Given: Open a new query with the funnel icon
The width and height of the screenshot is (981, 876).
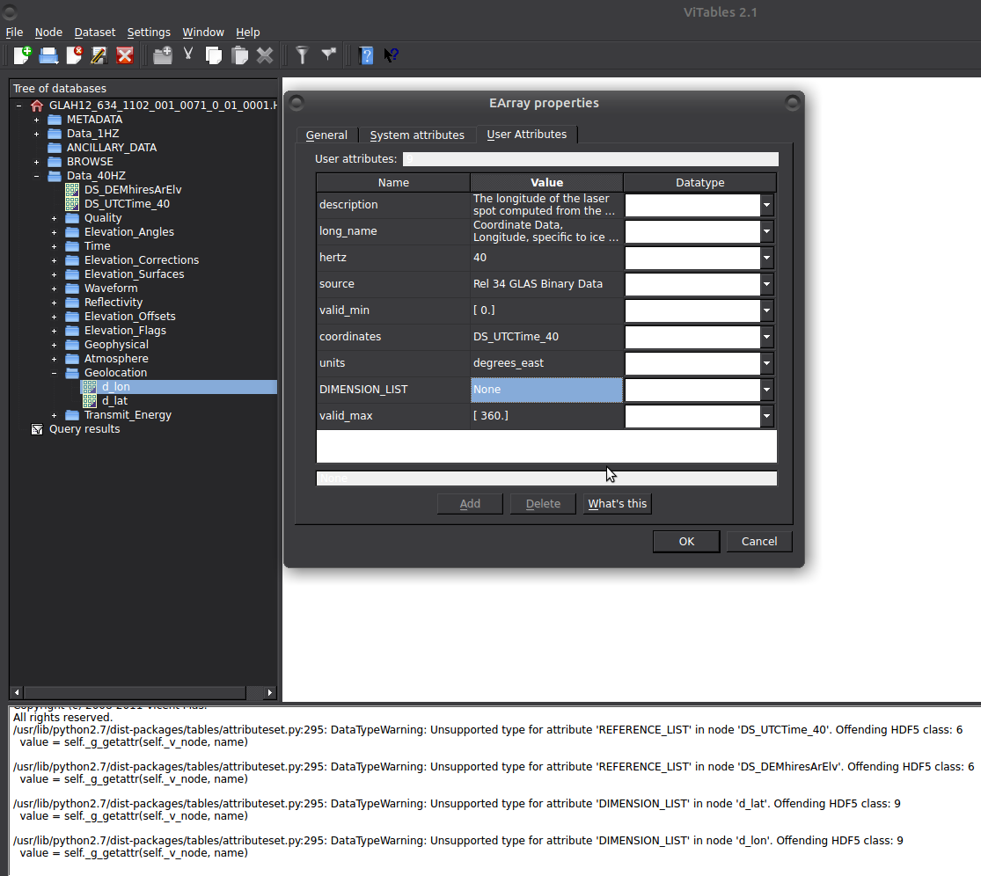Looking at the screenshot, I should [x=302, y=55].
